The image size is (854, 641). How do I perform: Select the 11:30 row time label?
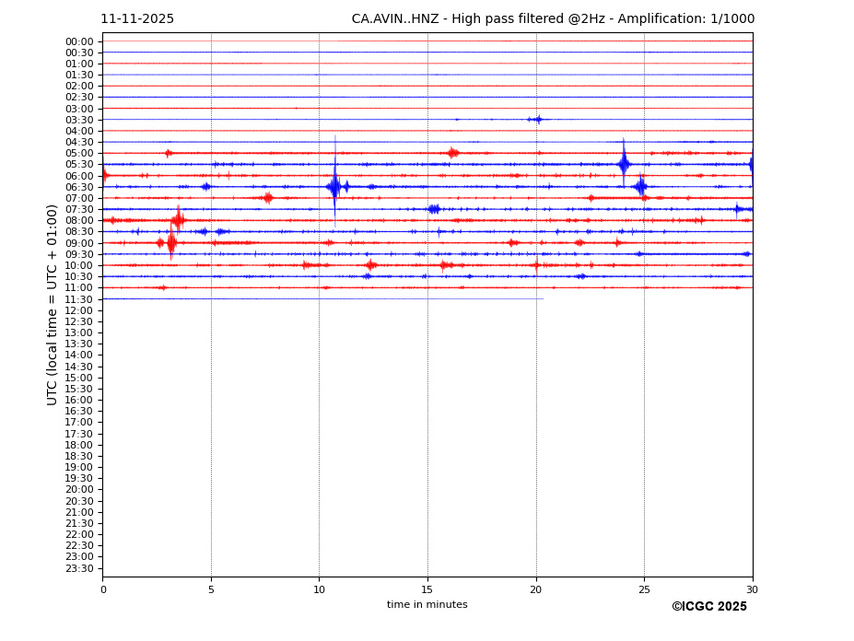pyautogui.click(x=79, y=299)
